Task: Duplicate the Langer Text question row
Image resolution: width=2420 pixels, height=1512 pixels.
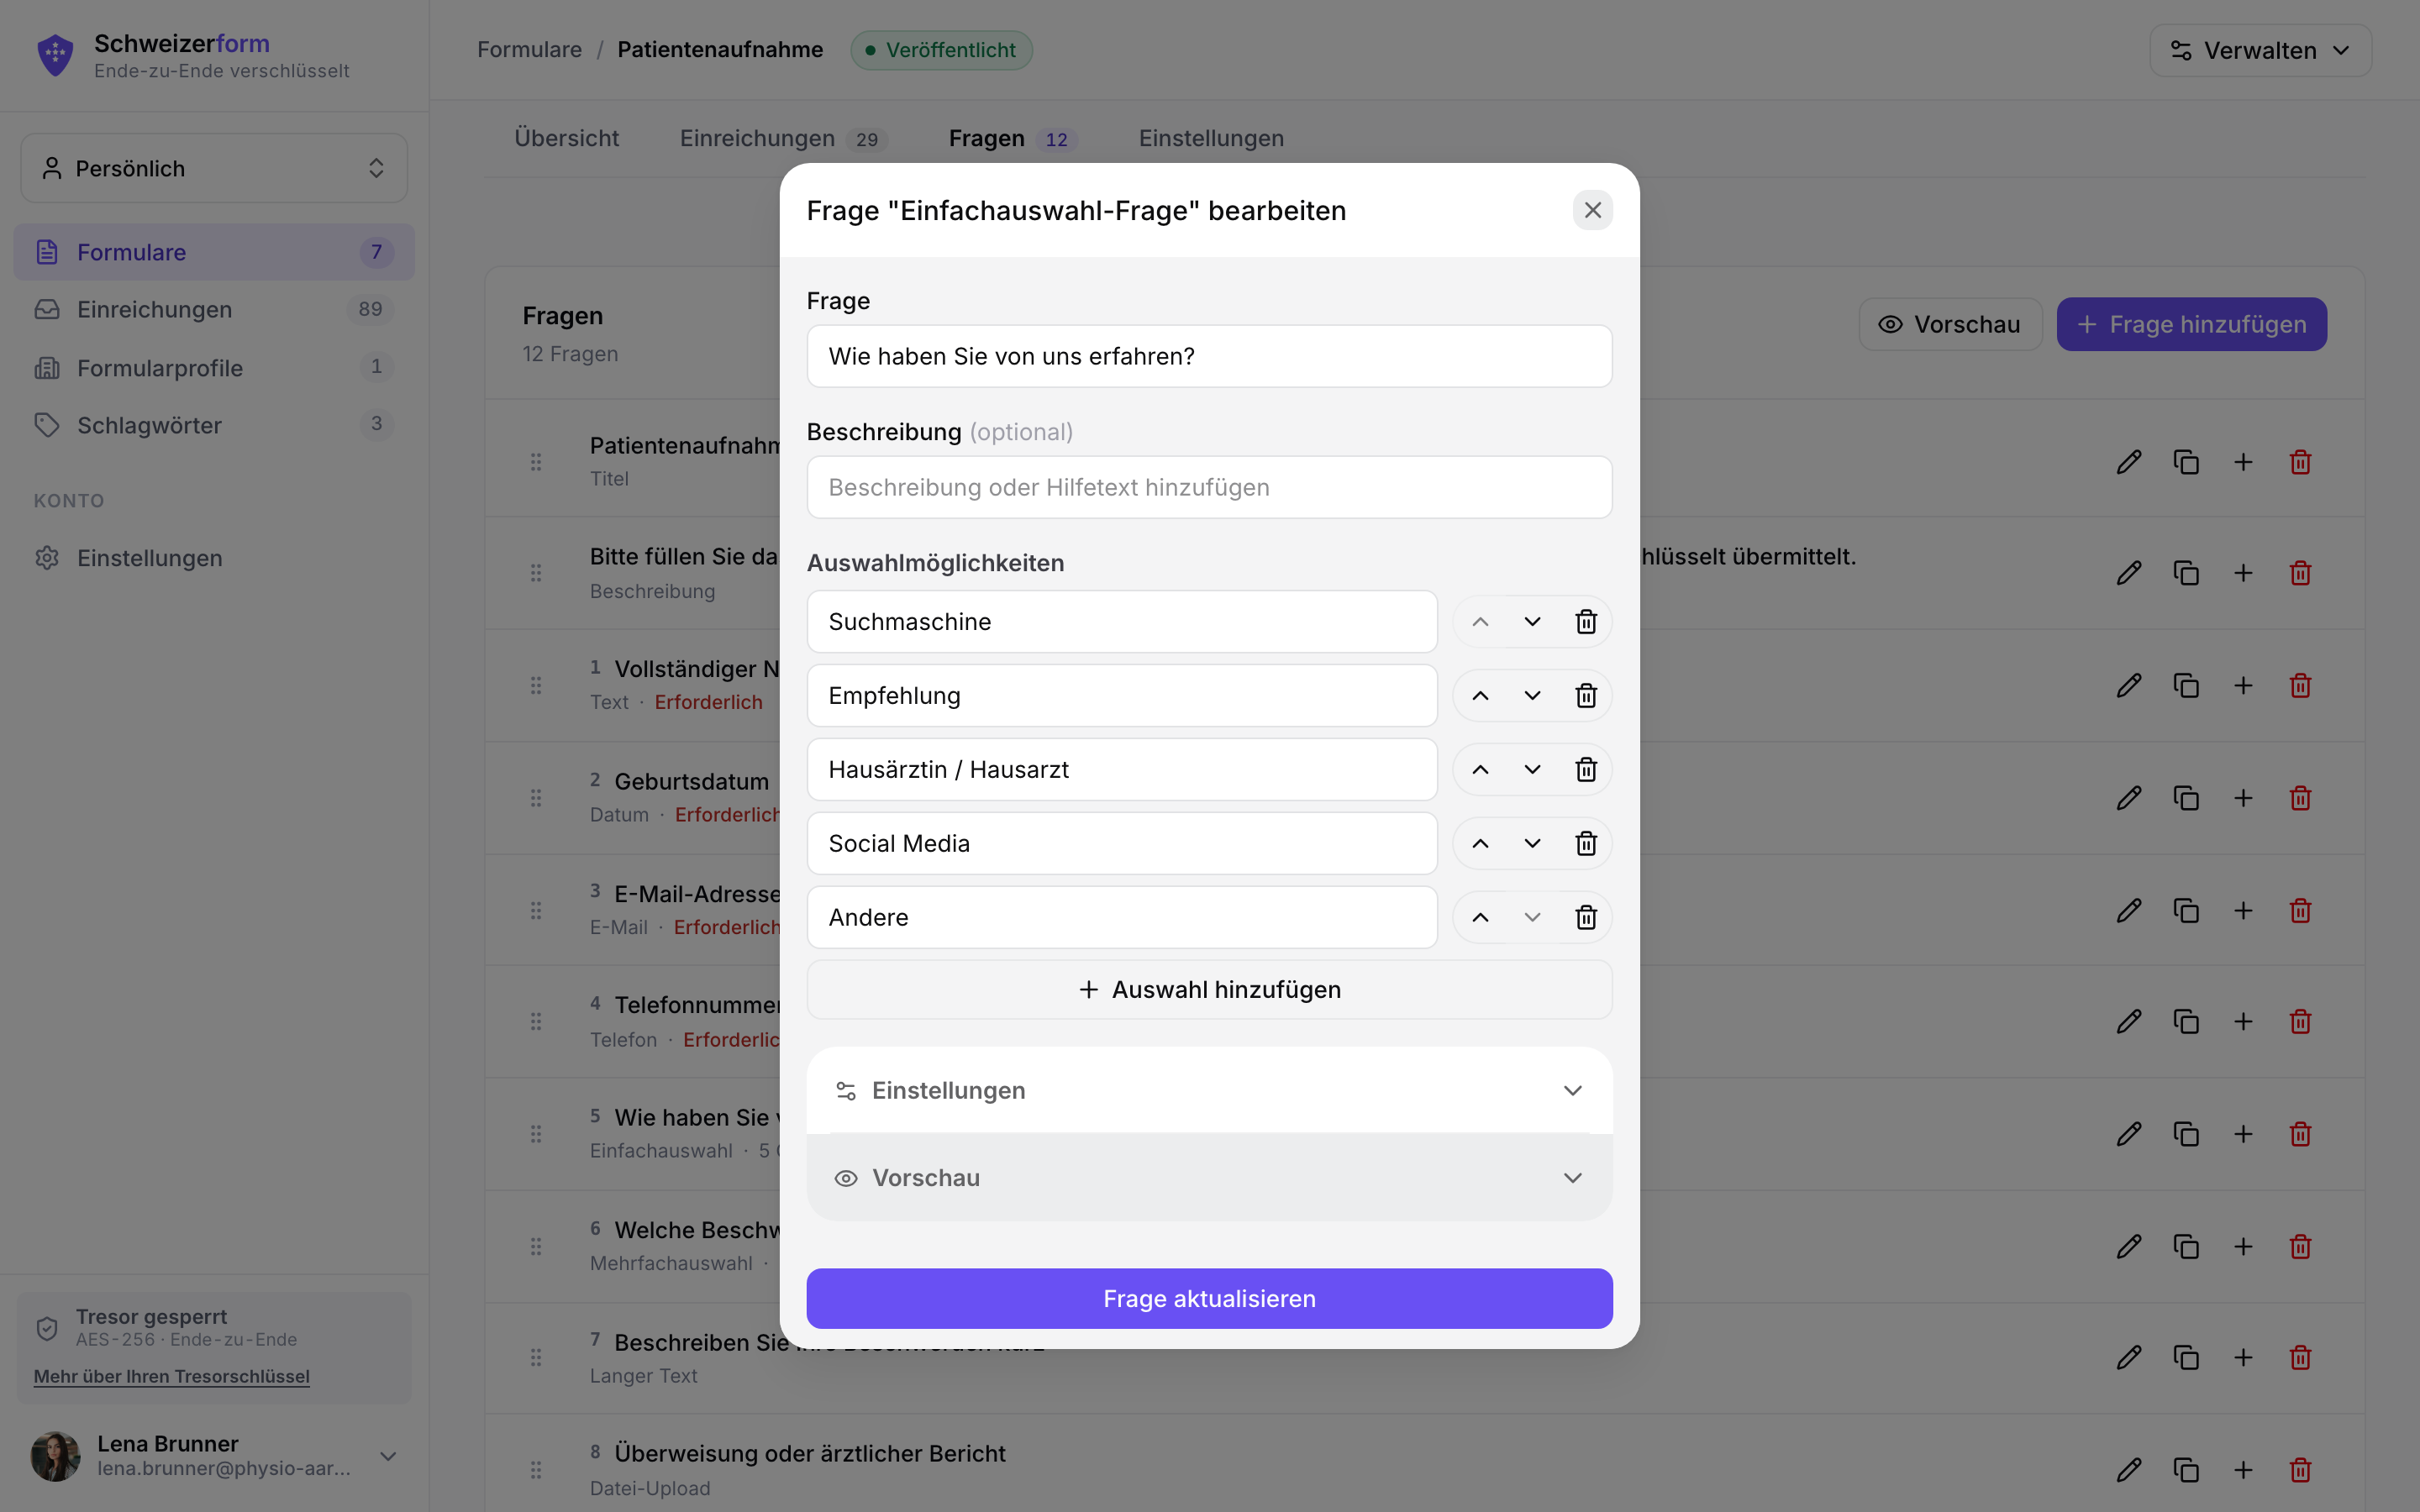Action: tap(2186, 1357)
